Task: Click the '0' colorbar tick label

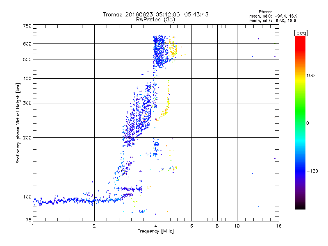Action: coord(307,123)
